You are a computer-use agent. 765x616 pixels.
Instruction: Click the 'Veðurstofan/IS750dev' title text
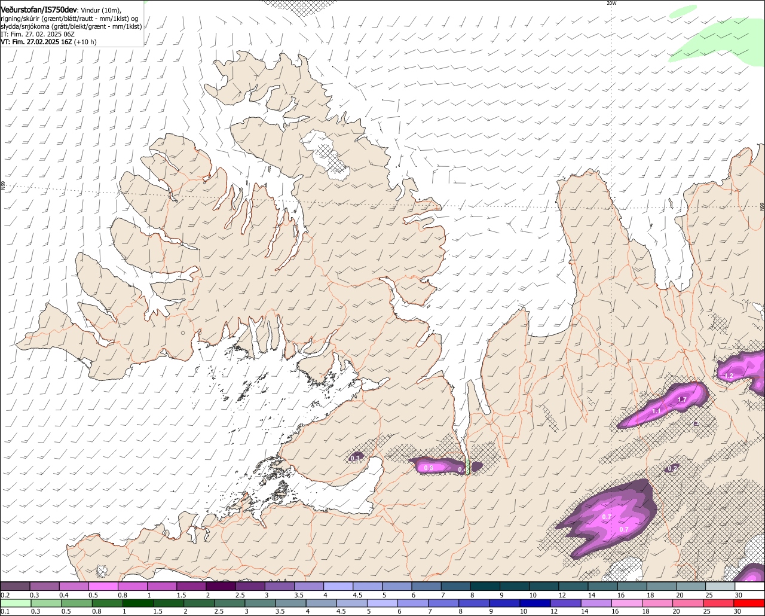(39, 10)
